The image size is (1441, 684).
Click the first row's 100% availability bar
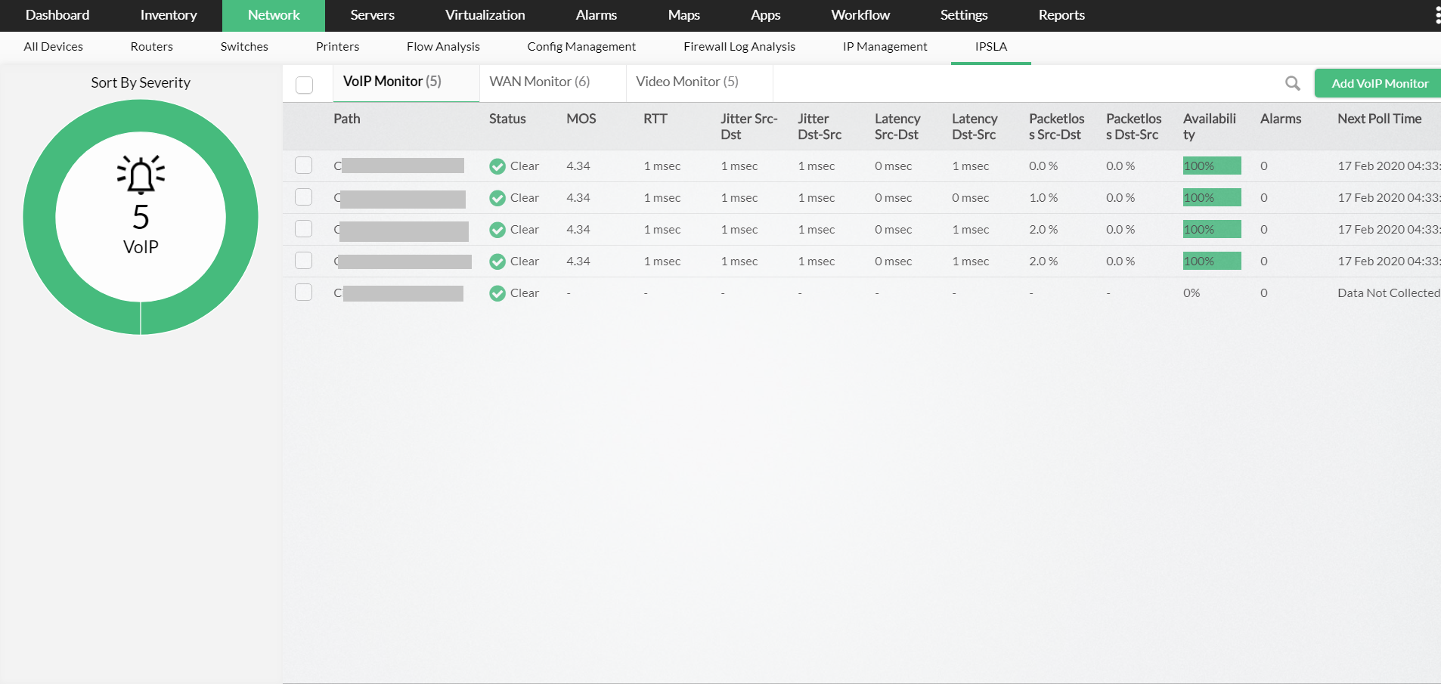coord(1211,166)
